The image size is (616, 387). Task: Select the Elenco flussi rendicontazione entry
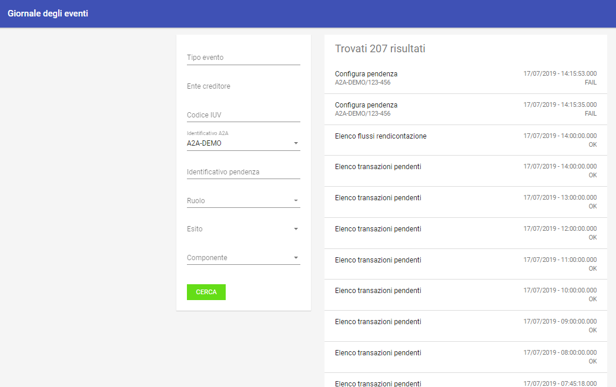coord(466,140)
